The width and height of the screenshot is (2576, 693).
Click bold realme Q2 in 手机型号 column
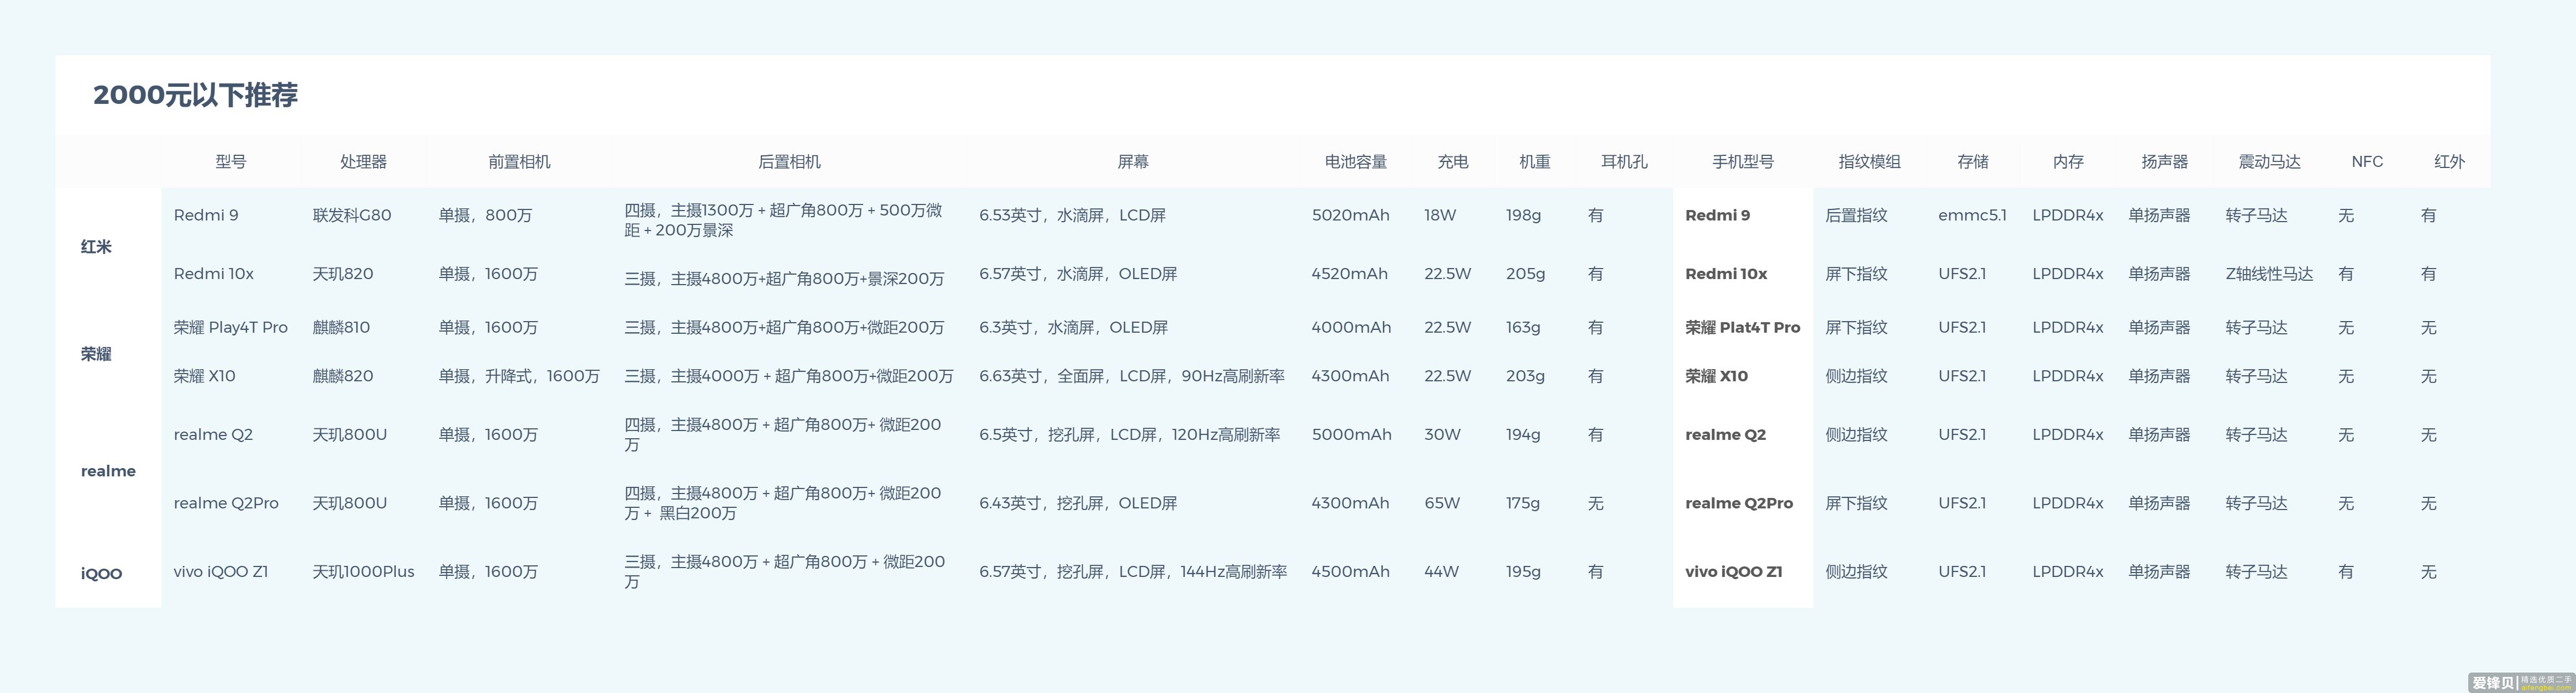click(1725, 435)
